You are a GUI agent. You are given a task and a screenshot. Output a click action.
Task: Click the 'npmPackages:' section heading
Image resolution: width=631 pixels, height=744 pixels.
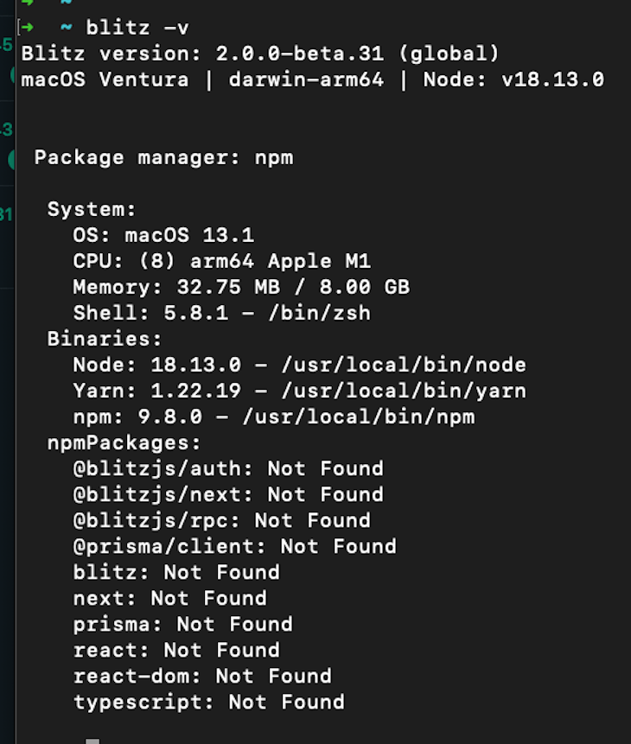click(x=124, y=442)
